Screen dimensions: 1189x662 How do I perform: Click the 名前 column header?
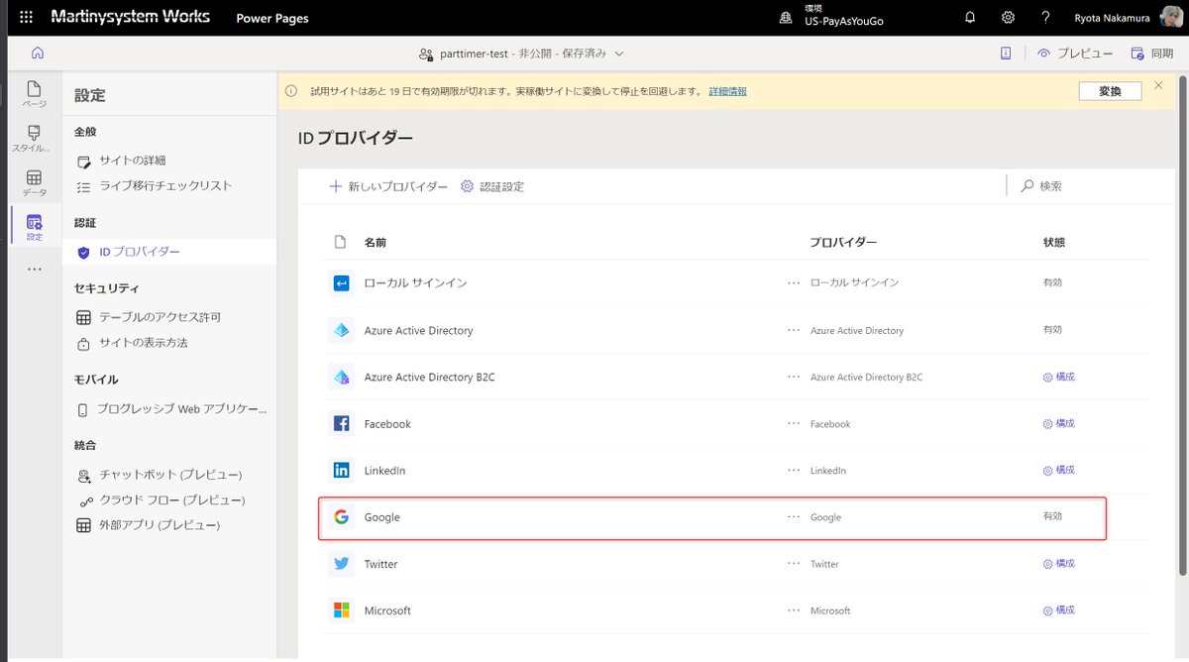click(376, 242)
